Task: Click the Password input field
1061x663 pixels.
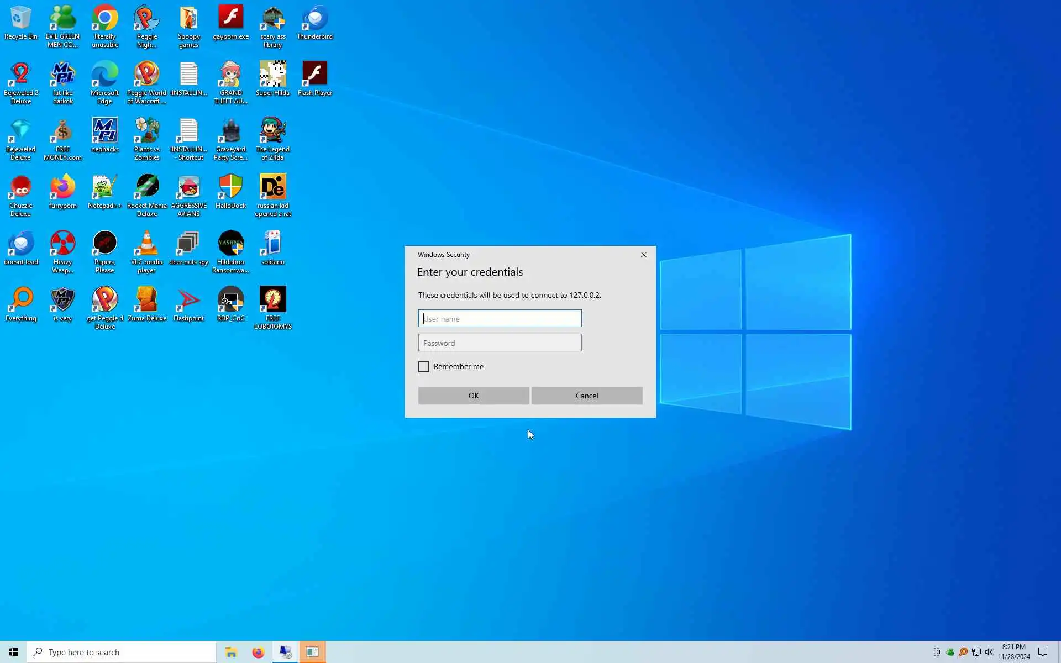Action: [500, 343]
